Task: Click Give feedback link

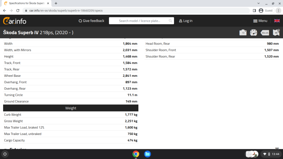Action: click(x=91, y=21)
